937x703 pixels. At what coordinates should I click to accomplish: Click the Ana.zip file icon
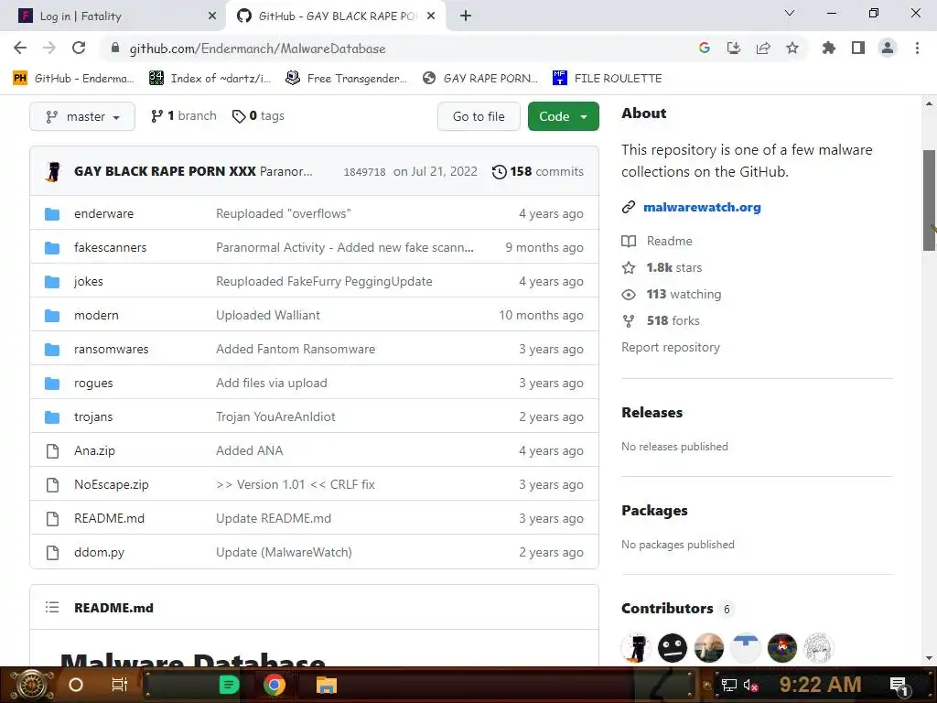(x=52, y=450)
